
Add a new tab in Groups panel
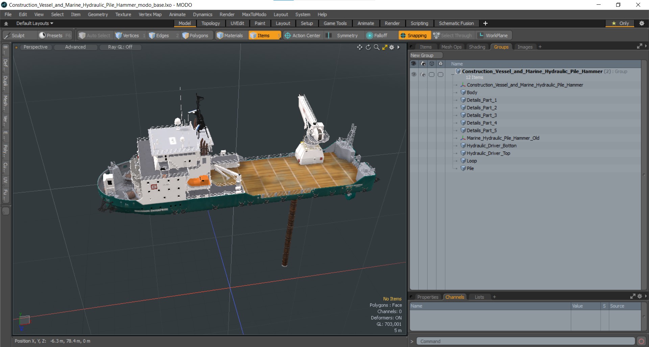[540, 47]
